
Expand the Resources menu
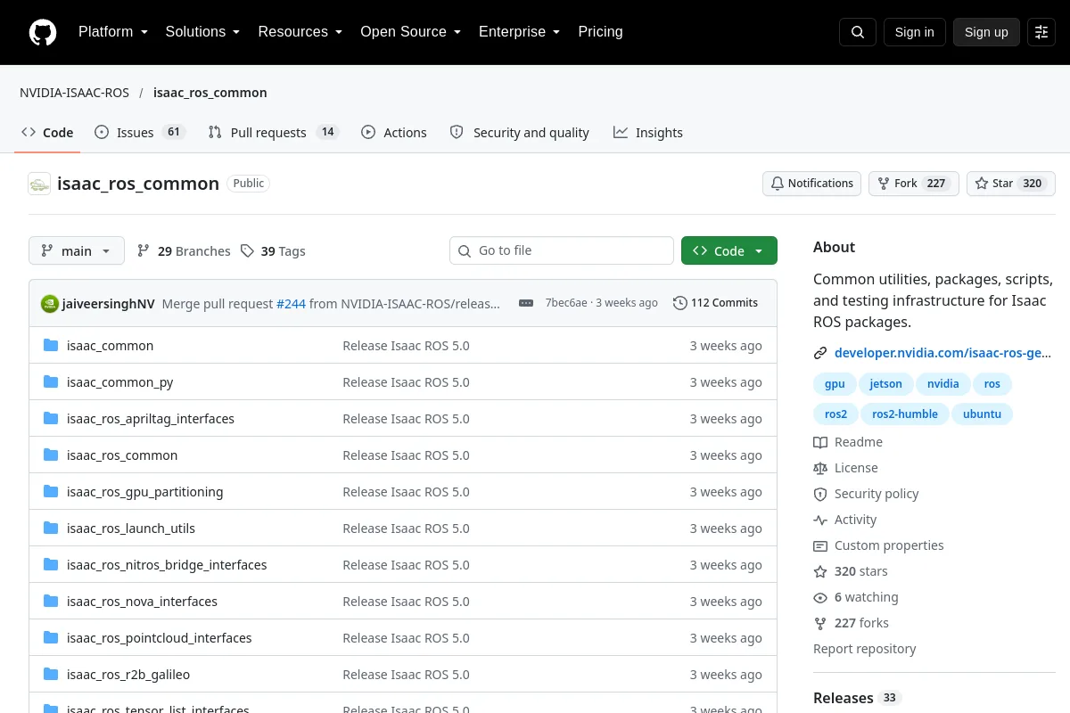(x=300, y=32)
